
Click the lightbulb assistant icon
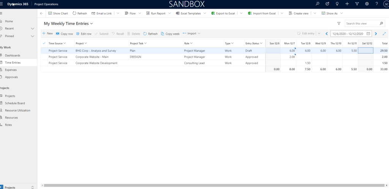(337, 4)
